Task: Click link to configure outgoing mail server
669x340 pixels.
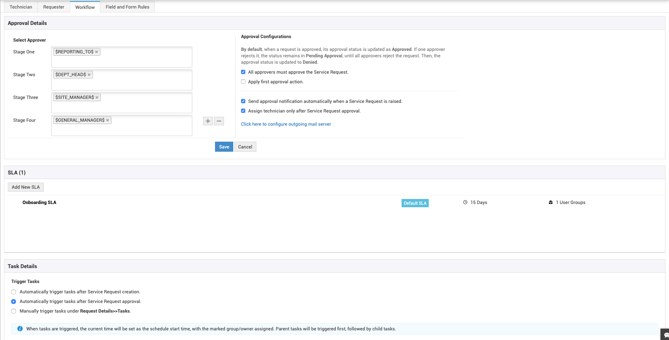Action: point(286,124)
